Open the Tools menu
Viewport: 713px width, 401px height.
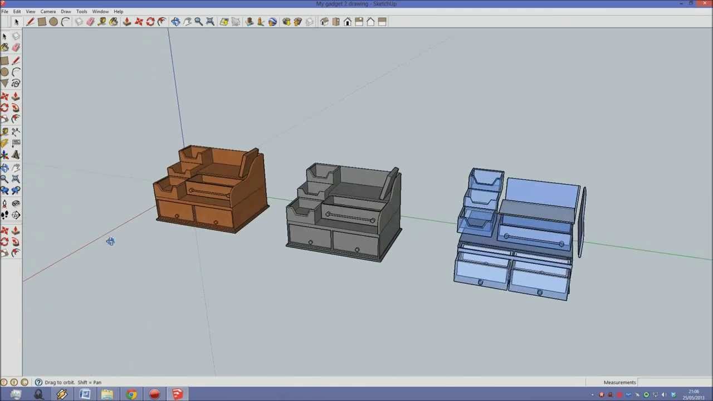pyautogui.click(x=81, y=11)
